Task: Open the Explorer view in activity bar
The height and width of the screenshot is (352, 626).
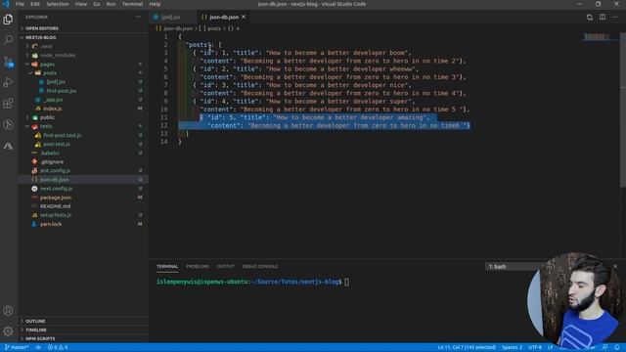Action: coord(8,20)
